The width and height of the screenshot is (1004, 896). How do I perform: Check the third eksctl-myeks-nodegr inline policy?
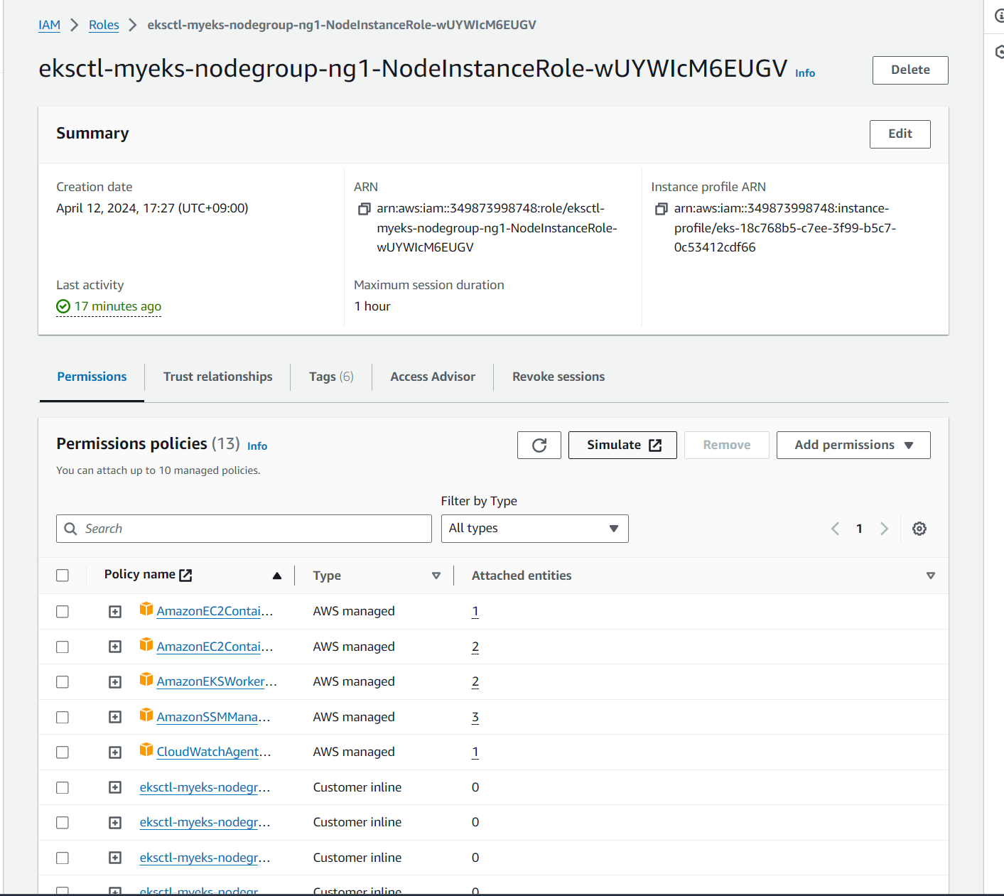[x=63, y=858]
